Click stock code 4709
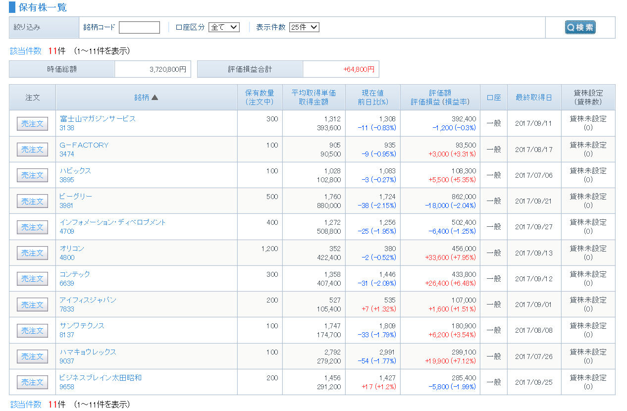Image resolution: width=627 pixels, height=411 pixels. (67, 231)
